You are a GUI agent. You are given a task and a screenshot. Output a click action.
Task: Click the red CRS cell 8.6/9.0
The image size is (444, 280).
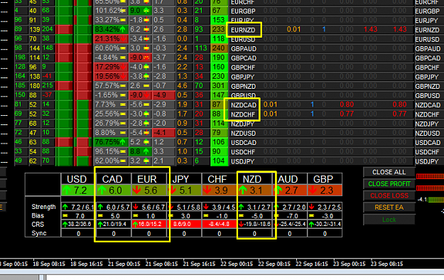(x=184, y=224)
